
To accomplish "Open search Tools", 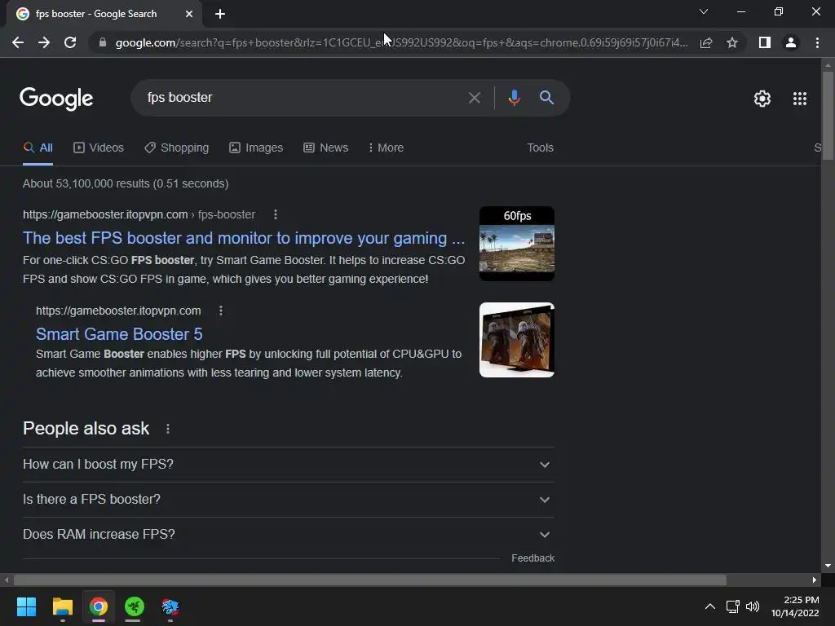I will (540, 148).
